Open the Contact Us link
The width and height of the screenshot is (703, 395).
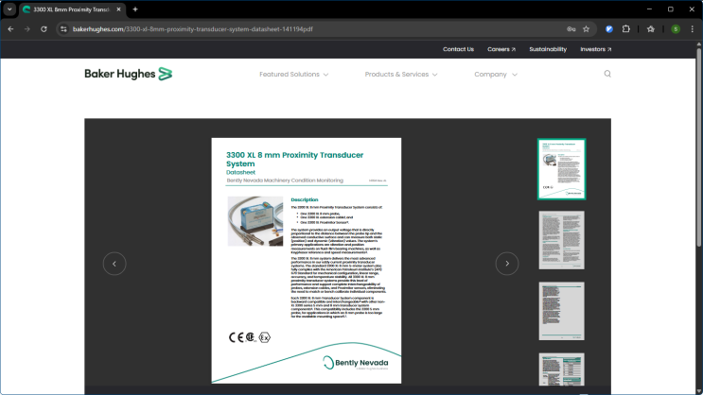pyautogui.click(x=458, y=49)
